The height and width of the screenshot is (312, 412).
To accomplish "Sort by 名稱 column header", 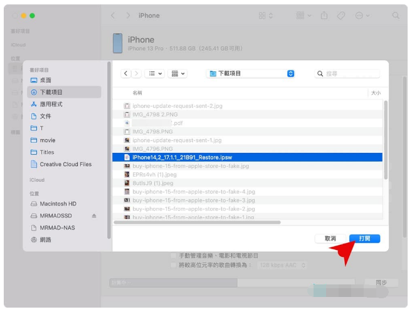I will tap(137, 93).
